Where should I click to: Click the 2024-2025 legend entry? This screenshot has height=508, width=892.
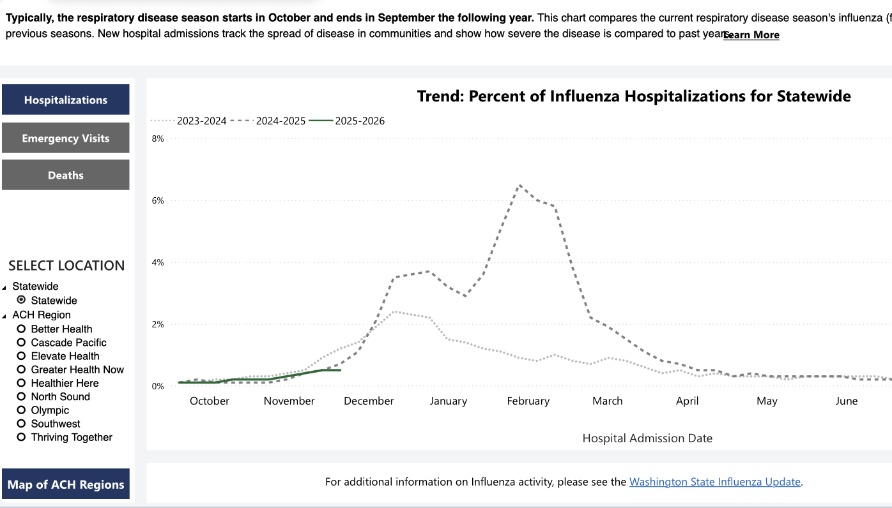(x=268, y=121)
